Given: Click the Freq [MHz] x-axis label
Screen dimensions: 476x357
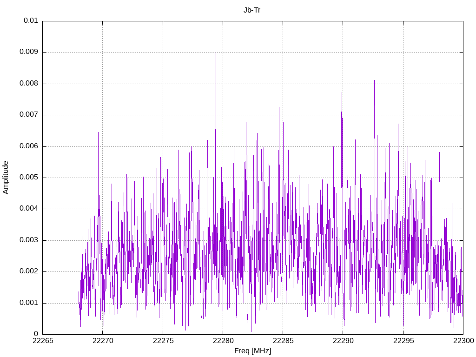Looking at the screenshot, I should (252, 351).
